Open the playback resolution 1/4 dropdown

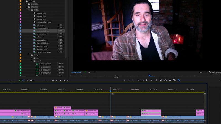pyautogui.click(x=203, y=72)
